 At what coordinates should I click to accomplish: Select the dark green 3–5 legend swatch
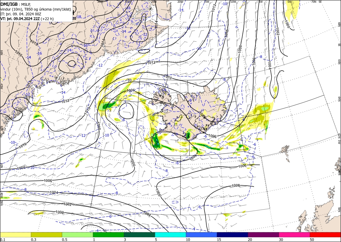[x=139, y=234]
